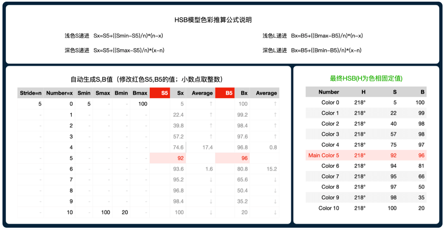The image size is (445, 231).
Task: Click the Sx cell showing 22.4
Action: pos(178,115)
